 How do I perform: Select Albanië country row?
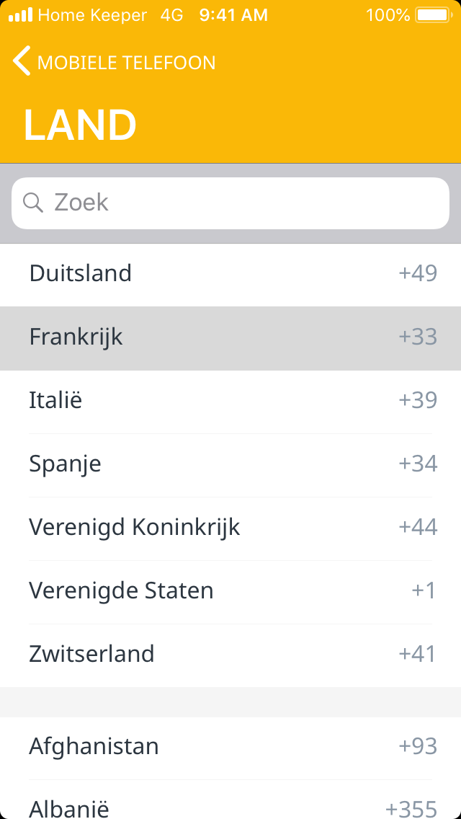[x=69, y=807]
